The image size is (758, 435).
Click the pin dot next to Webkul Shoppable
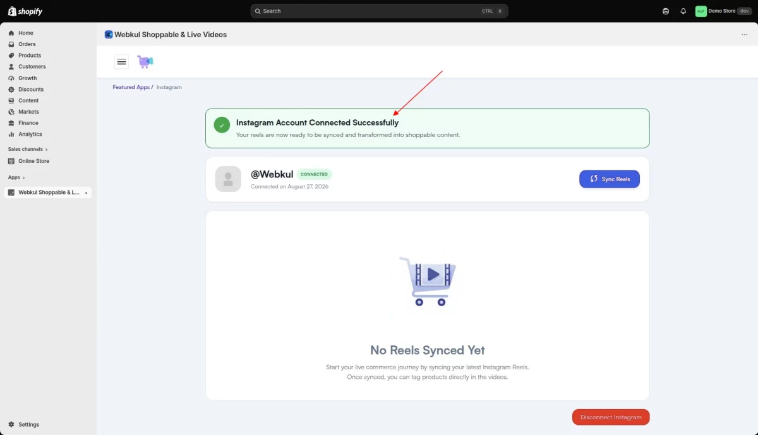coord(86,193)
